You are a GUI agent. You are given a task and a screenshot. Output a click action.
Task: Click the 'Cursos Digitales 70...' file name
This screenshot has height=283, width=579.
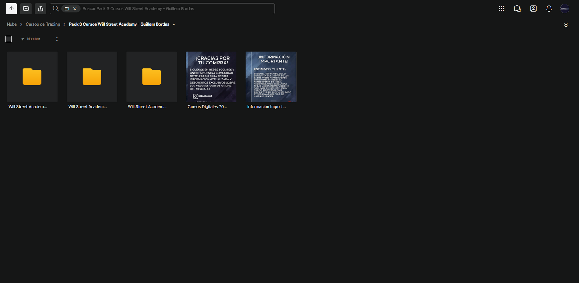207,107
